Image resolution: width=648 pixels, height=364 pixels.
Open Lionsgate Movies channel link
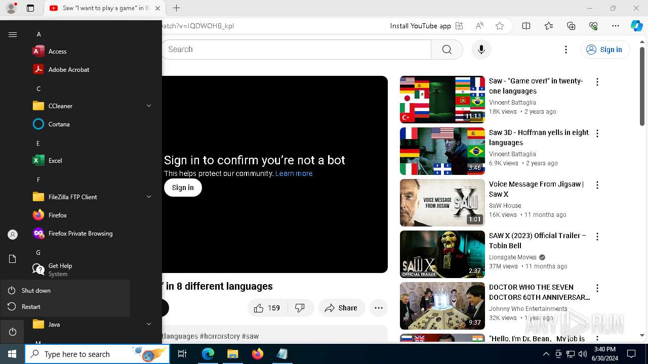click(x=513, y=257)
